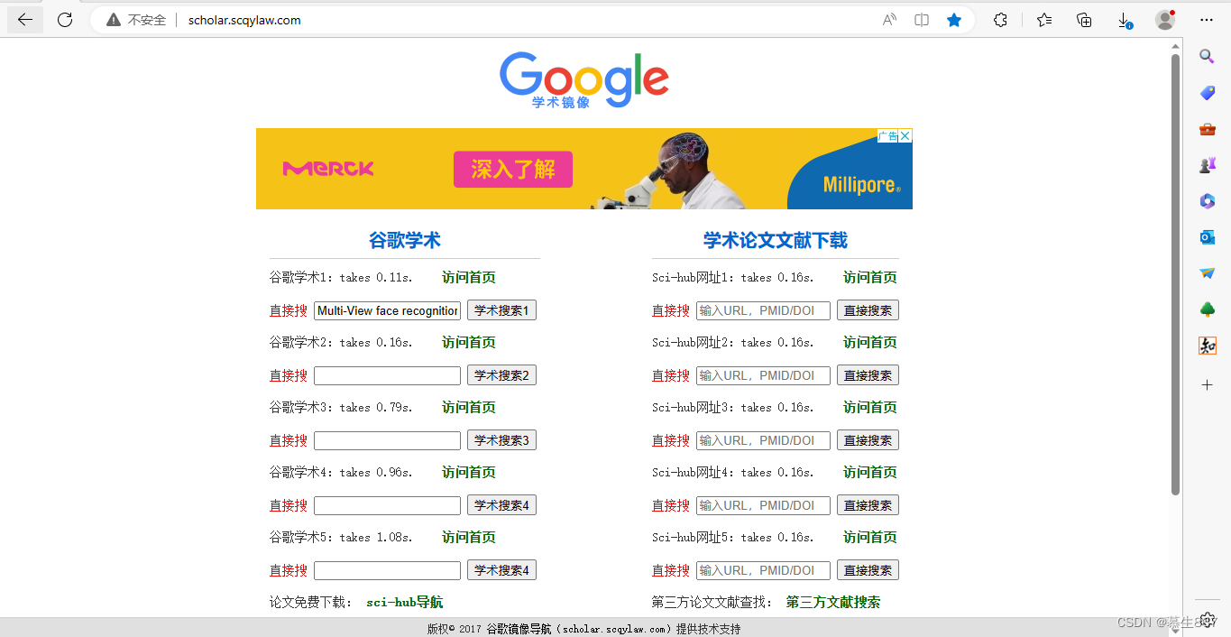1231x637 pixels.
Task: Click 学术搜索1 button
Action: coord(501,310)
